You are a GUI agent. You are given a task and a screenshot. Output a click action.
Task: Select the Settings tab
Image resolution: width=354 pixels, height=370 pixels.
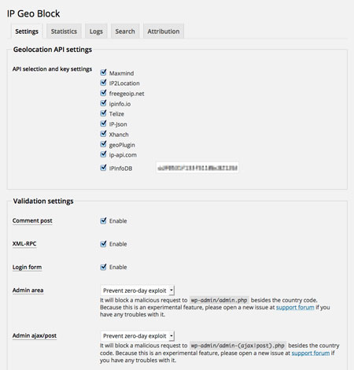tap(27, 31)
